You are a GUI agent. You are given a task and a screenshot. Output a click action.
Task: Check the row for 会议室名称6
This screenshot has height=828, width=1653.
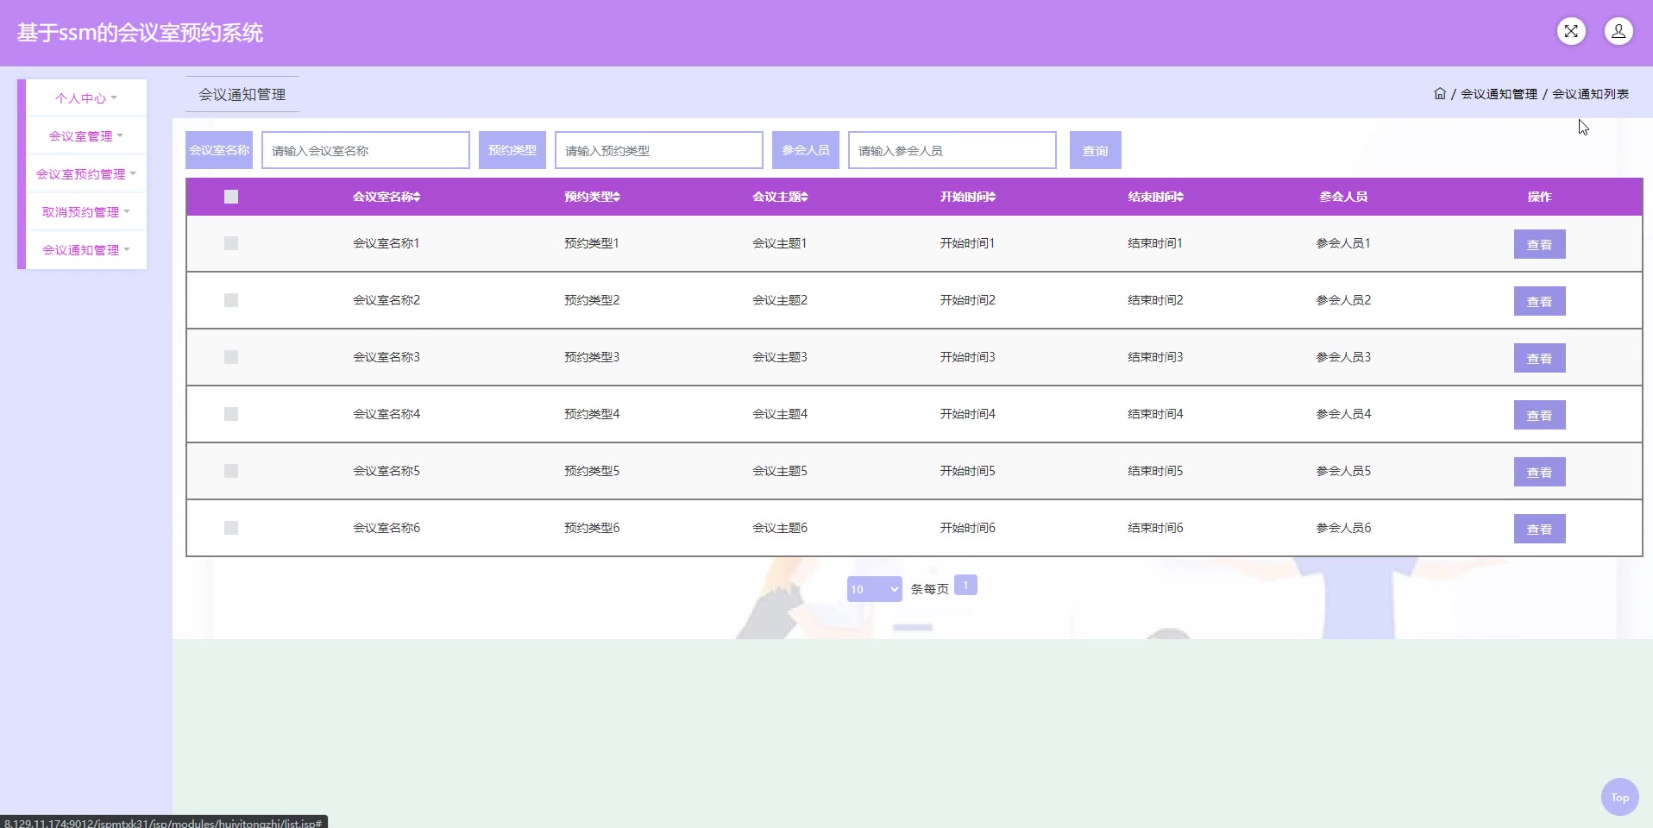pyautogui.click(x=231, y=528)
